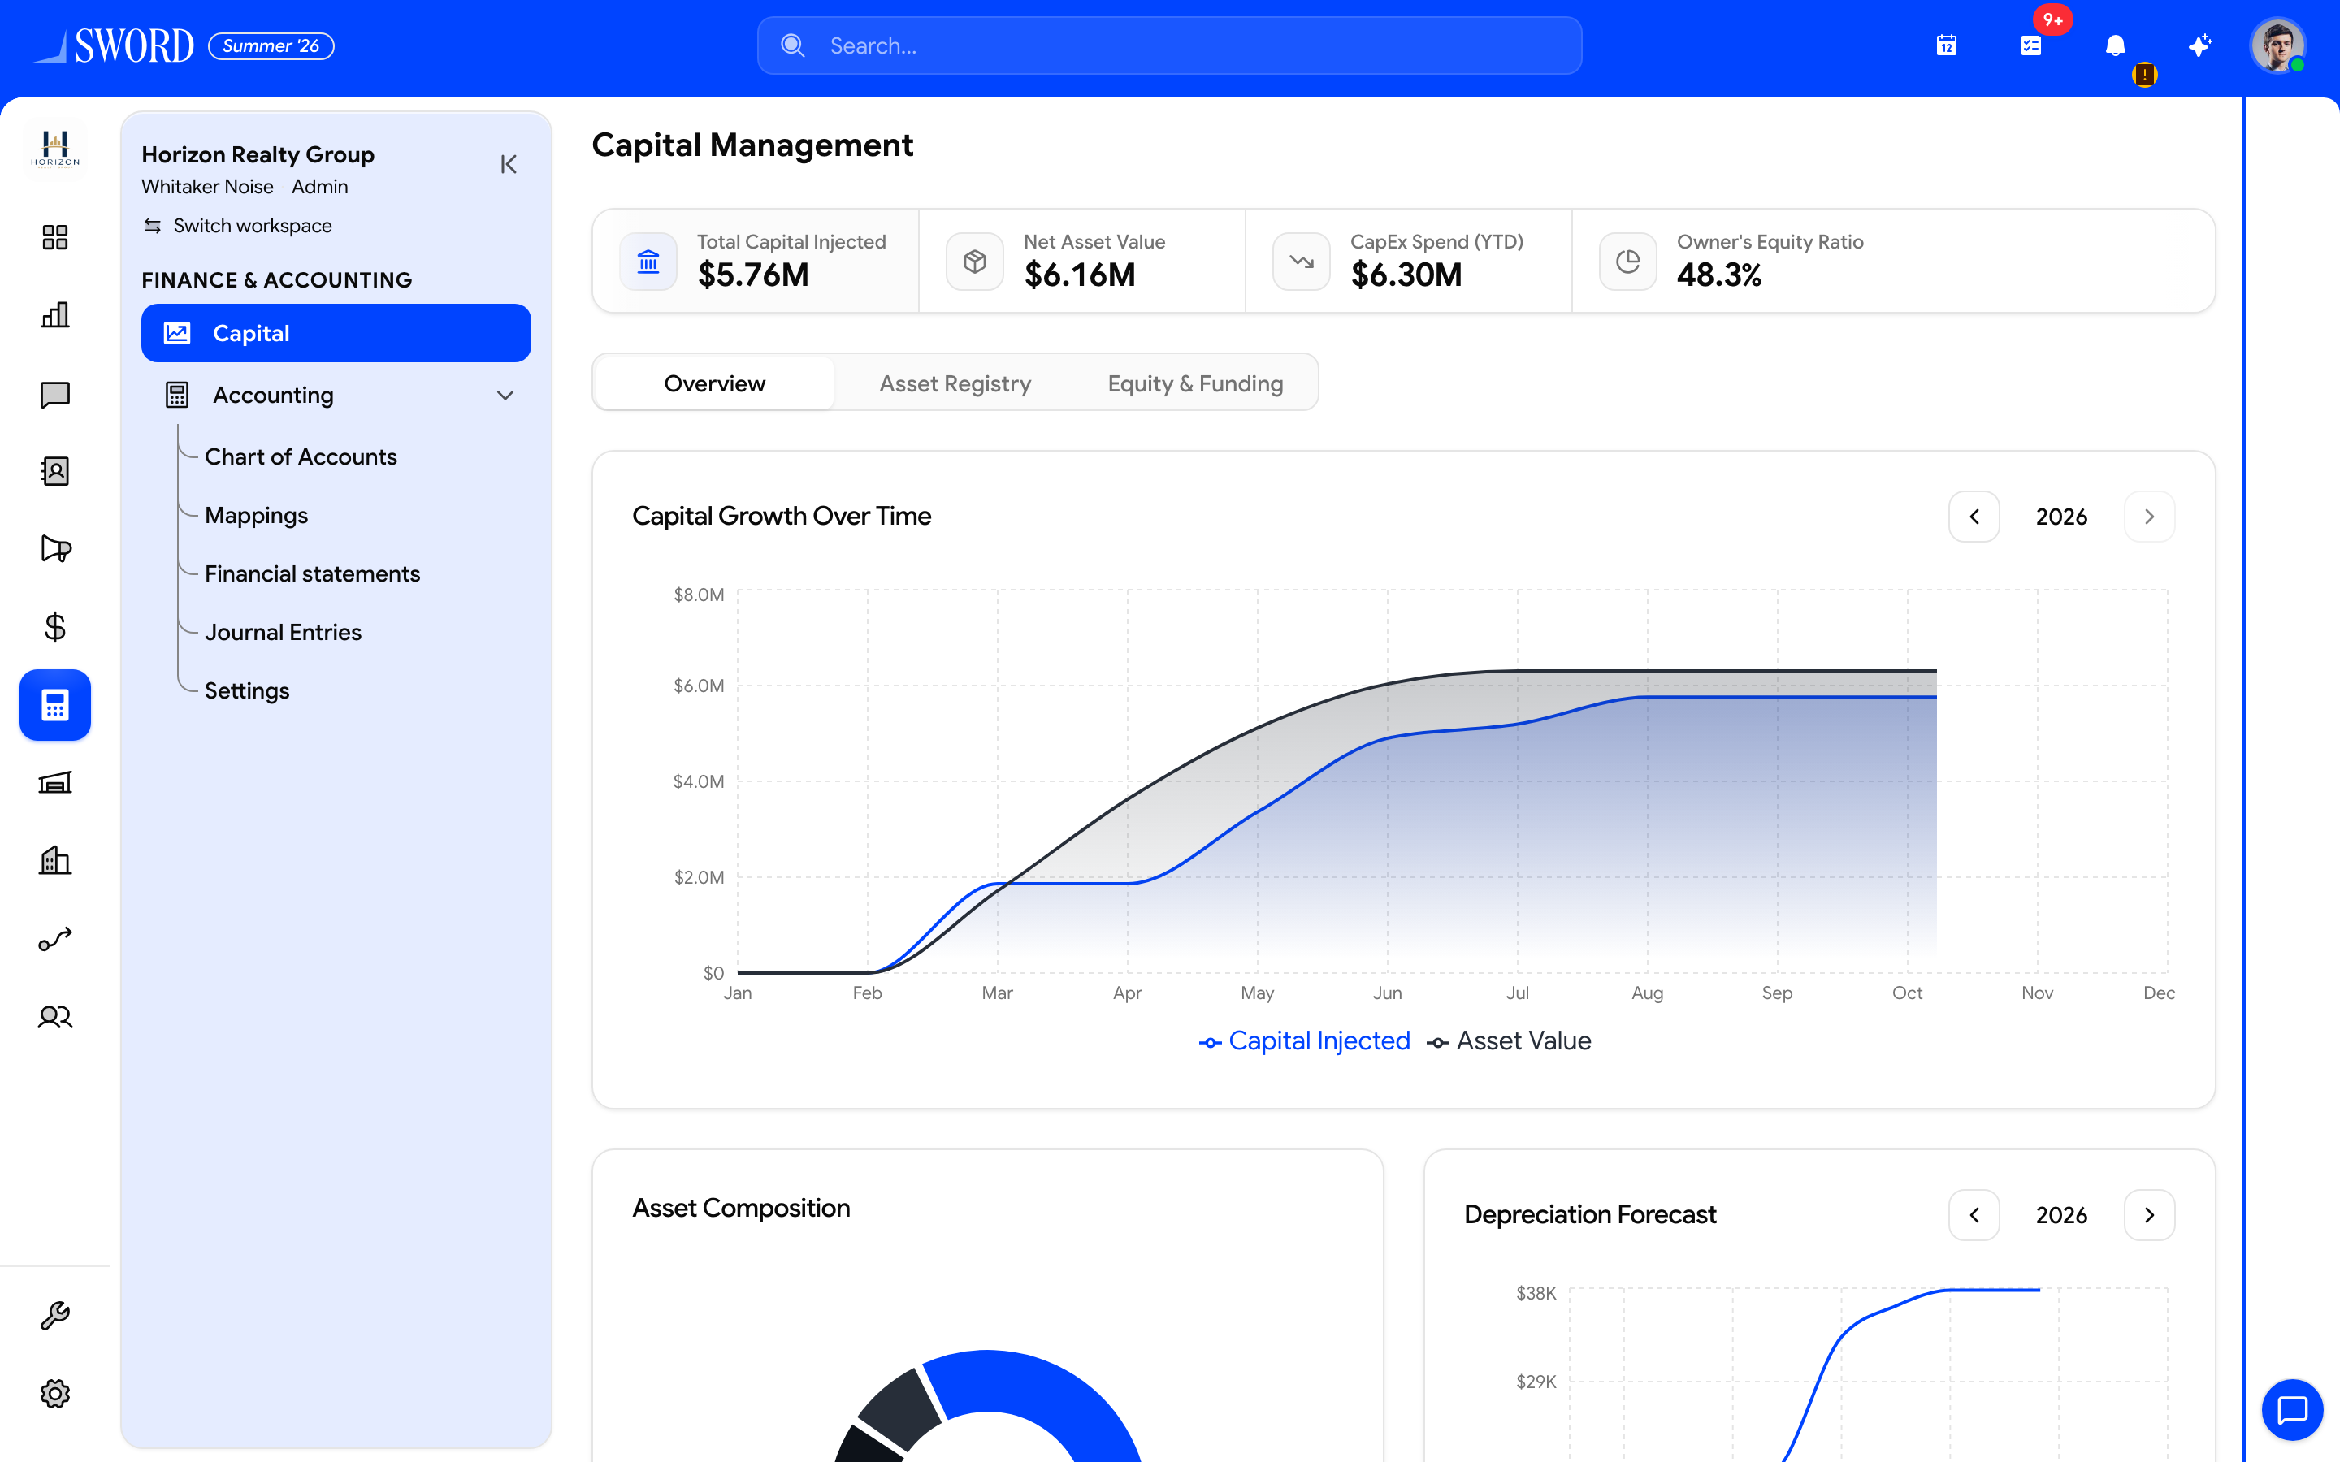Click the 48.3% equity ratio value
This screenshot has height=1462, width=2340.
[1719, 275]
